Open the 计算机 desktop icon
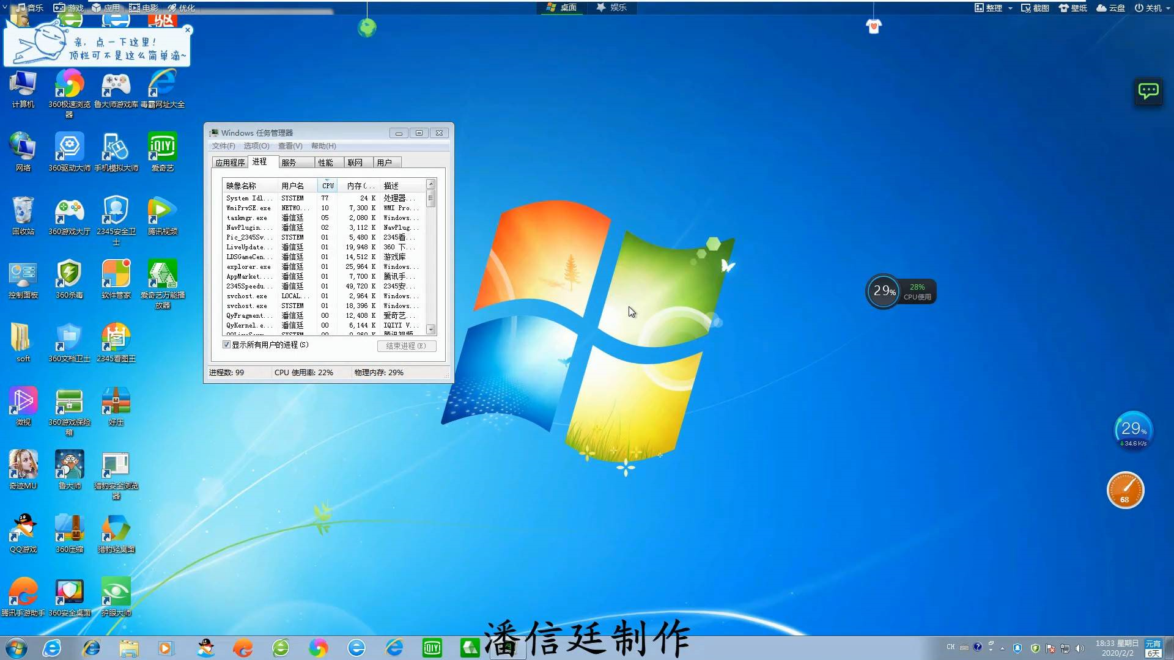 23,89
